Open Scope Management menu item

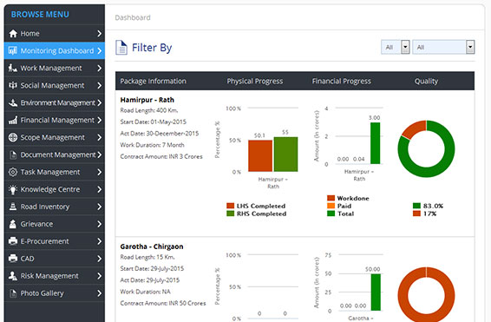55,137
